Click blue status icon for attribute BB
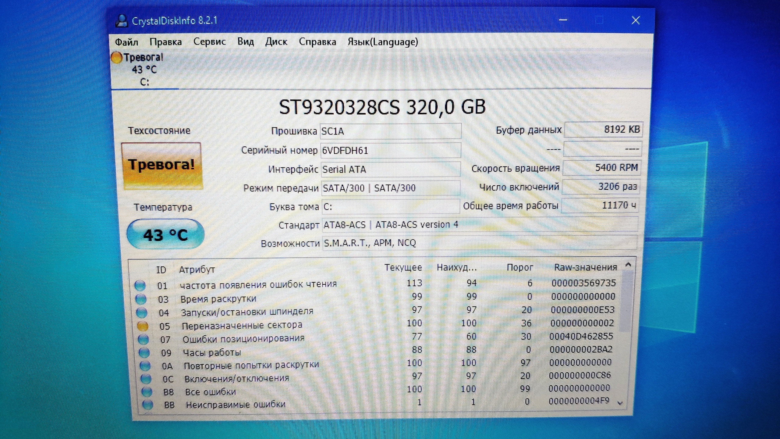Screen dimensions: 780x439 148,405
